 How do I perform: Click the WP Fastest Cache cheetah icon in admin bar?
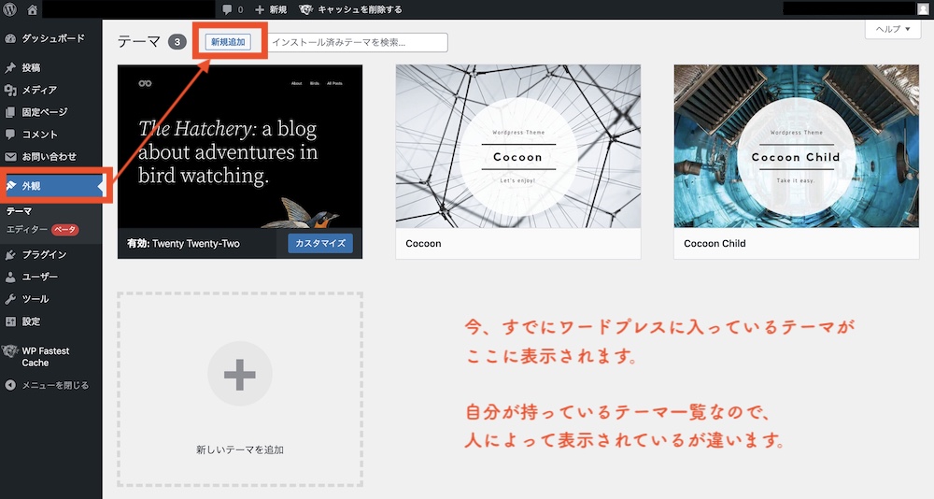pyautogui.click(x=305, y=9)
